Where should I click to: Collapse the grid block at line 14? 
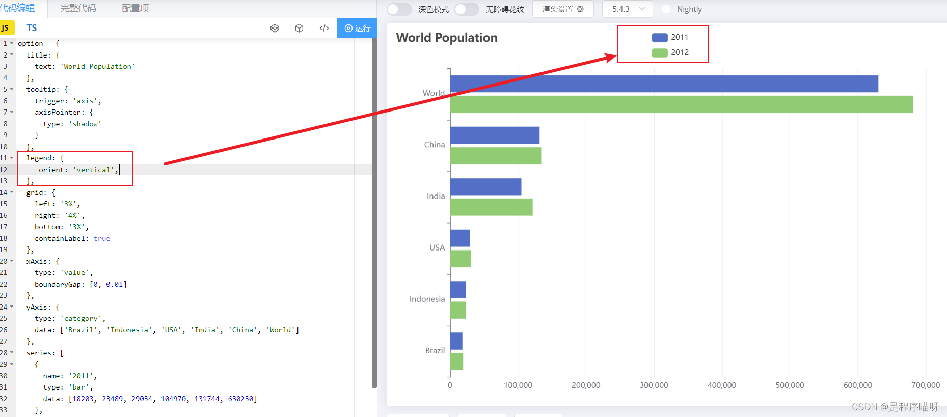[12, 192]
